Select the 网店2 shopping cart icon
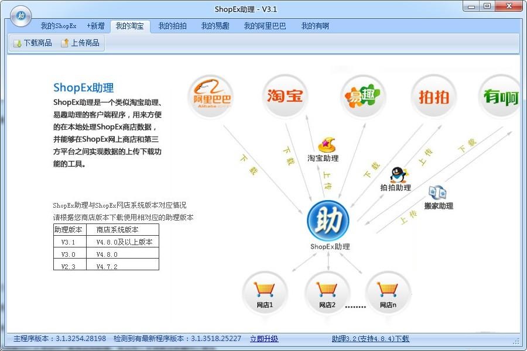The width and height of the screenshot is (527, 351). pyautogui.click(x=327, y=290)
